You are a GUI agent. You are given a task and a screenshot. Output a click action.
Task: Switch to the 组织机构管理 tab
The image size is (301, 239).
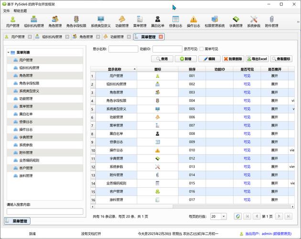52,37
